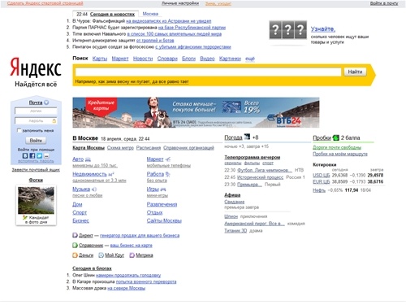
Task: Click вспомнить пароль link
Action: point(36,161)
